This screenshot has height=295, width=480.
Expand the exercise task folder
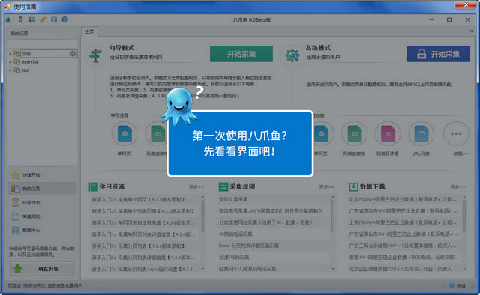[10, 62]
